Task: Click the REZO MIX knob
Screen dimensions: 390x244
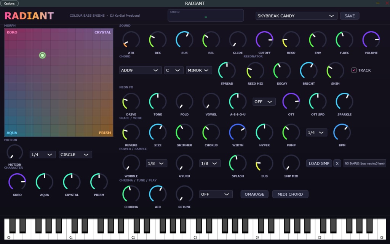Action: point(255,71)
